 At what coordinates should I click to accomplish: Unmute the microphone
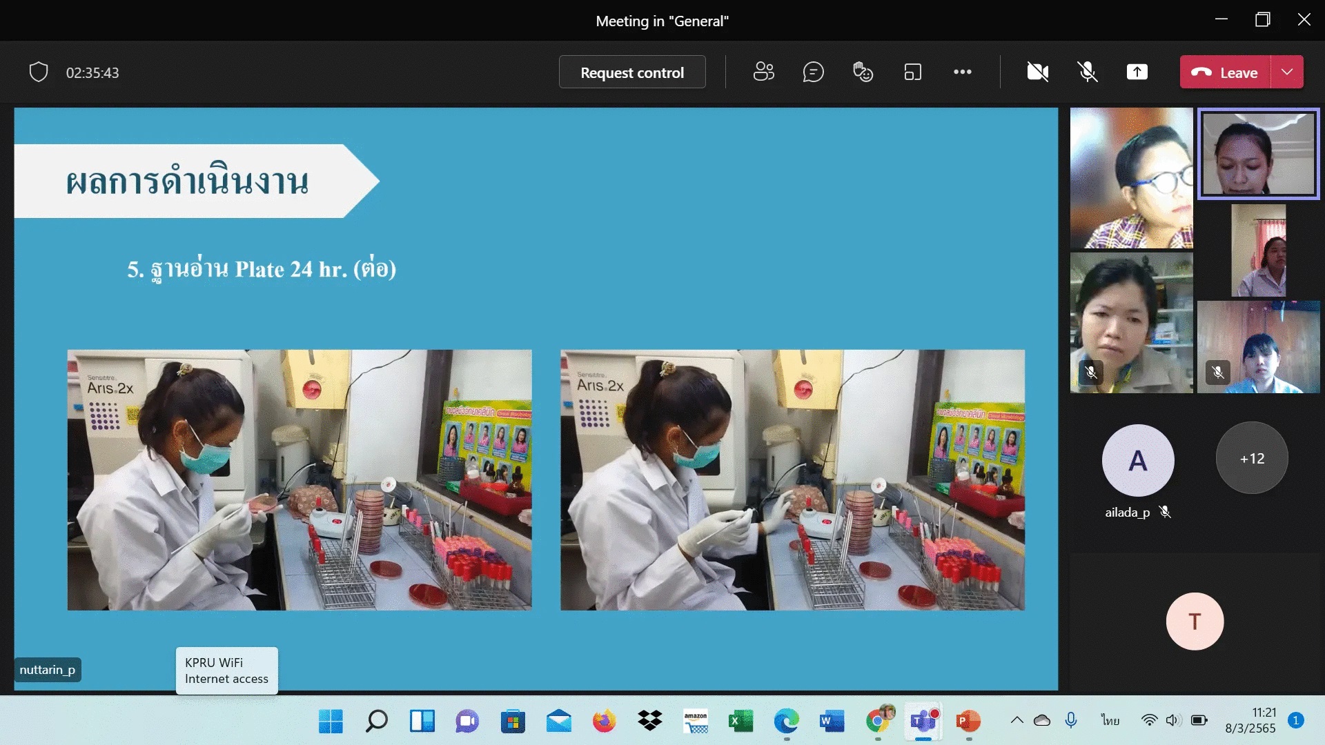tap(1088, 72)
